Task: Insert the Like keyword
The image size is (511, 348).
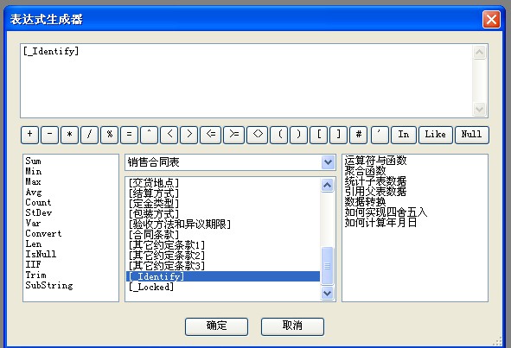Action: pyautogui.click(x=436, y=135)
